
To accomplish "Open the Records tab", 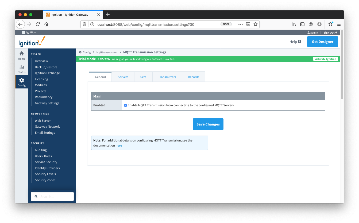I will pos(194,77).
